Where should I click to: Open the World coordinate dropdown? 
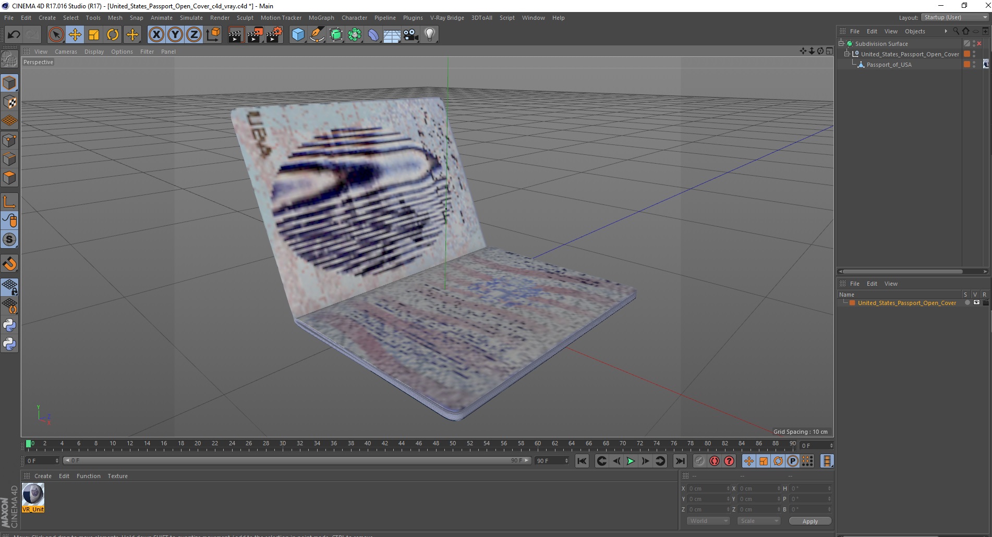[708, 521]
